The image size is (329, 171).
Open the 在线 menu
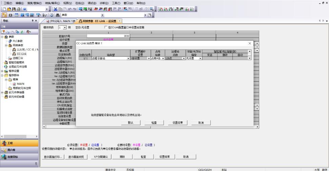pyautogui.click(x=80, y=3)
